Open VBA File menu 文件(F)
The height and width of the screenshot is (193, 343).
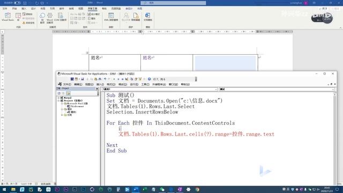(67, 84)
